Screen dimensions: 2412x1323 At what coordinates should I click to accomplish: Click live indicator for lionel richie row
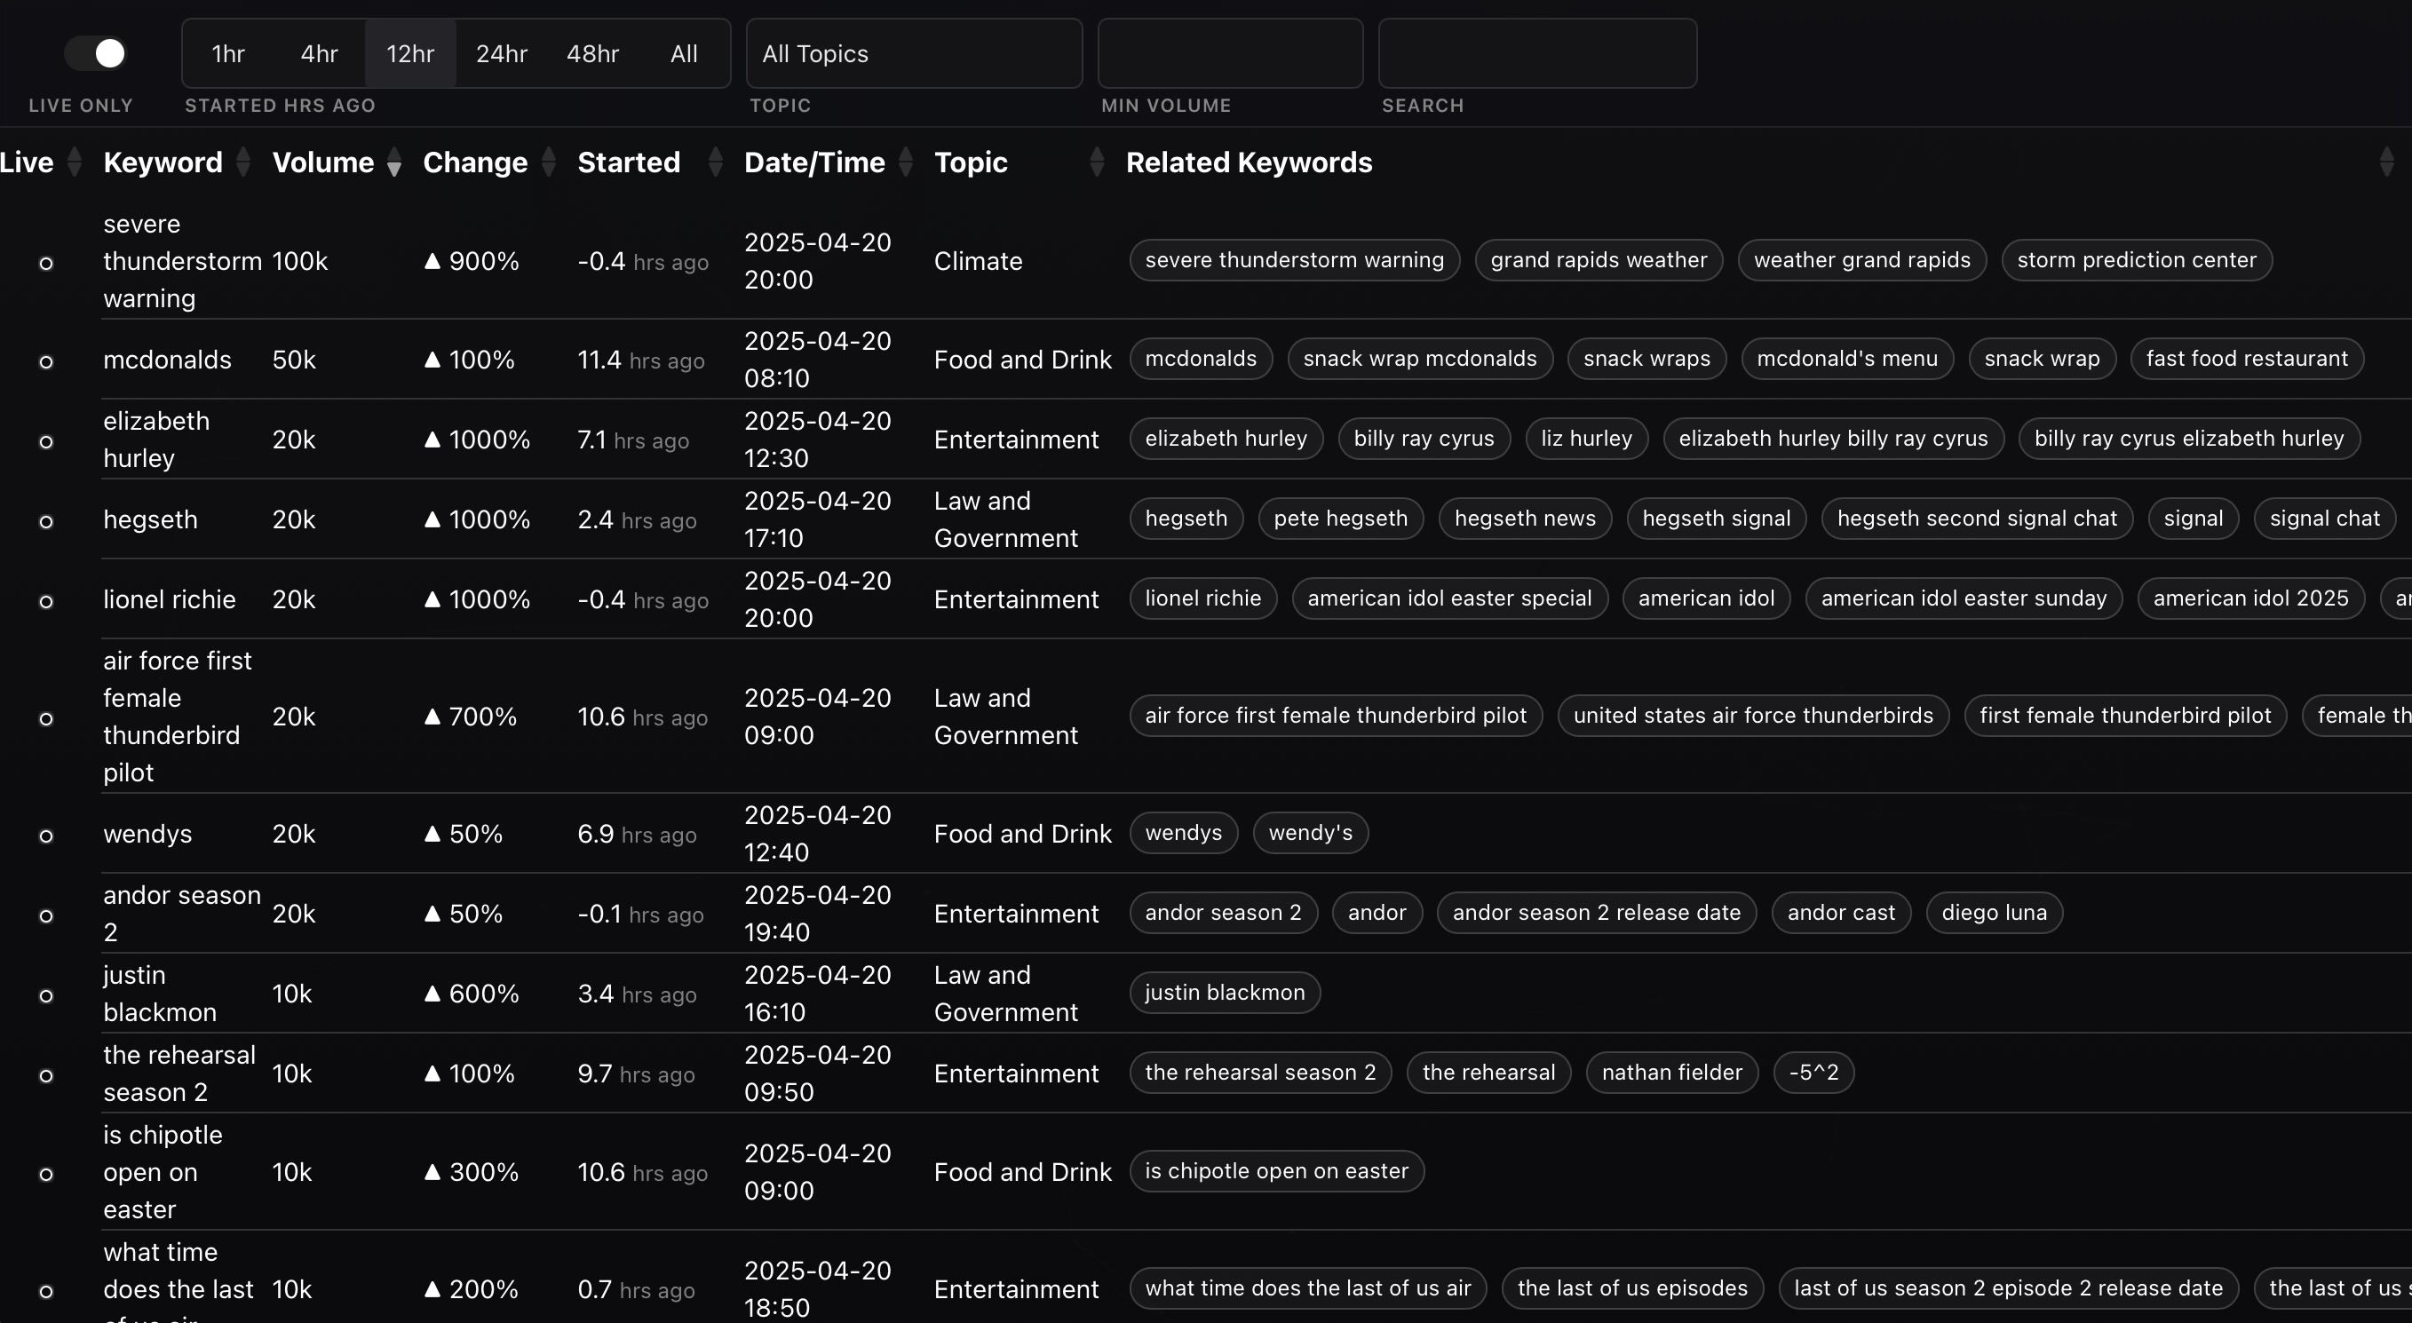coord(46,601)
